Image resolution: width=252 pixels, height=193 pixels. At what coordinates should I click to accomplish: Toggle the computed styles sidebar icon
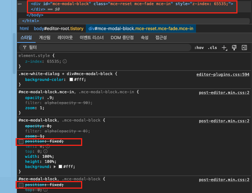pyautogui.click(x=244, y=48)
